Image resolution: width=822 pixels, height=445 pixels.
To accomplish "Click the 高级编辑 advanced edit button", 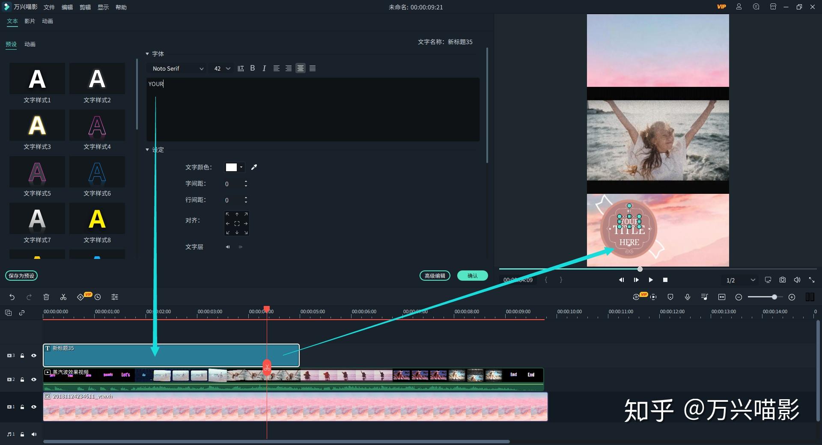I will click(435, 276).
